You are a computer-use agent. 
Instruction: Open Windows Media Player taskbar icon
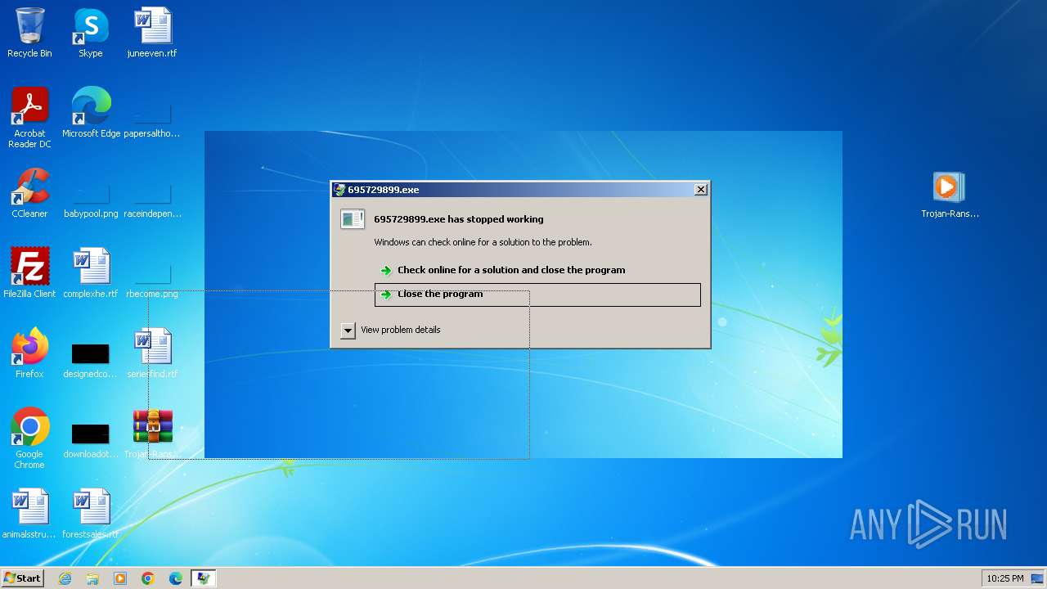coord(120,578)
